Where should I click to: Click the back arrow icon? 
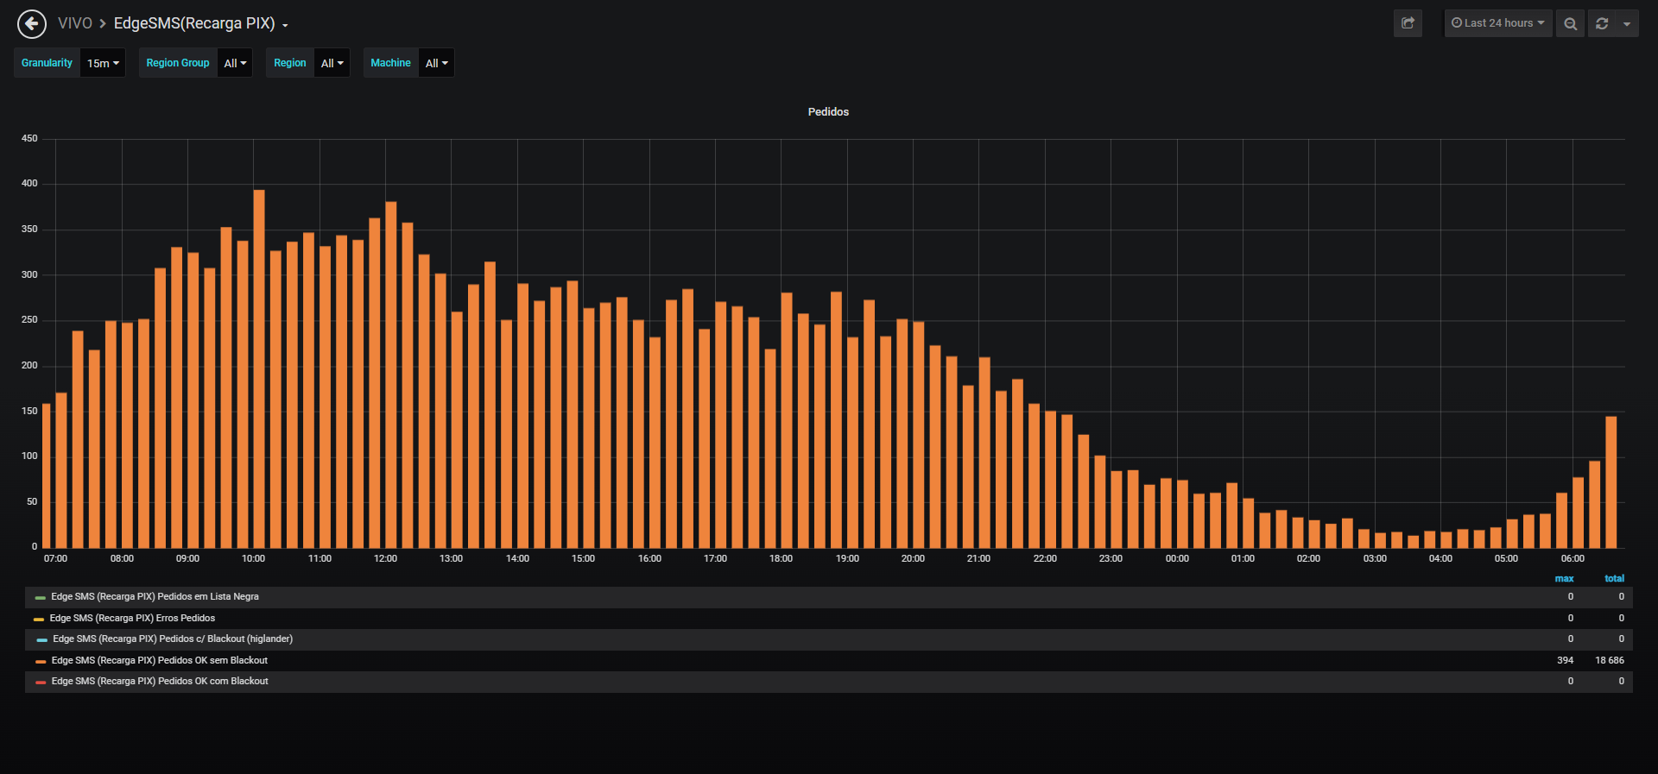click(x=32, y=23)
